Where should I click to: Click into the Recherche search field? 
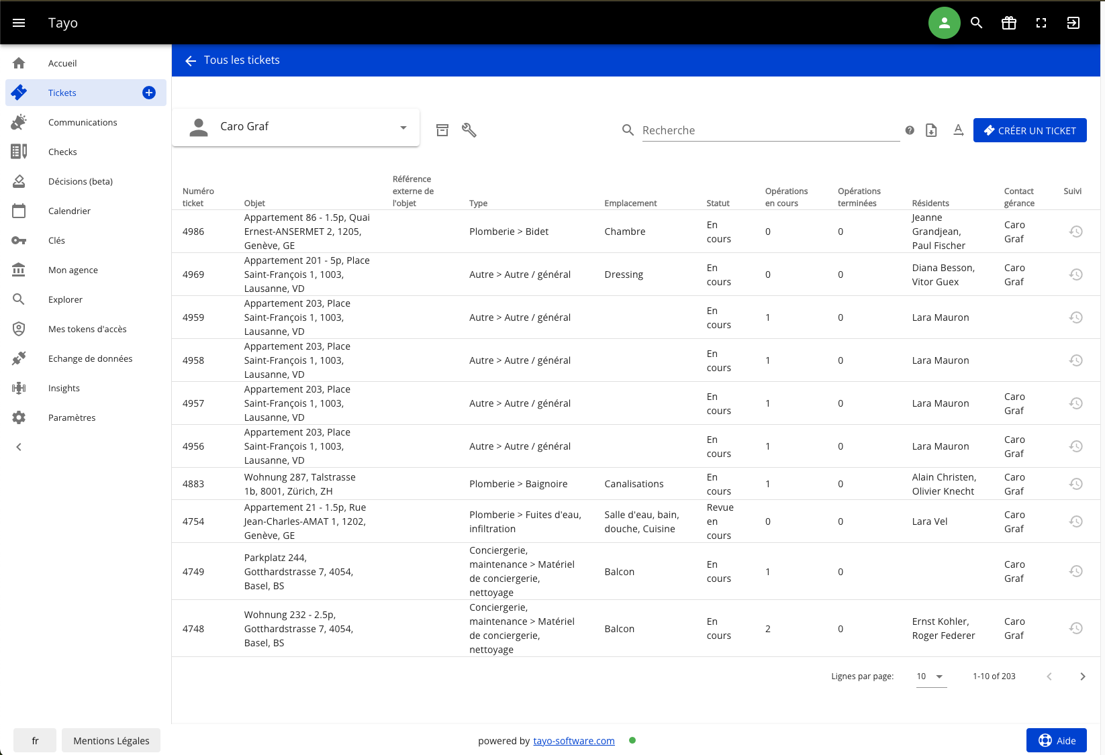(x=770, y=130)
